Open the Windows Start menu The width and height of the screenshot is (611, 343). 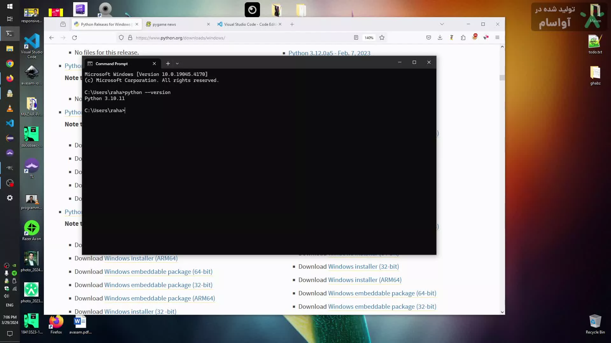(10, 6)
